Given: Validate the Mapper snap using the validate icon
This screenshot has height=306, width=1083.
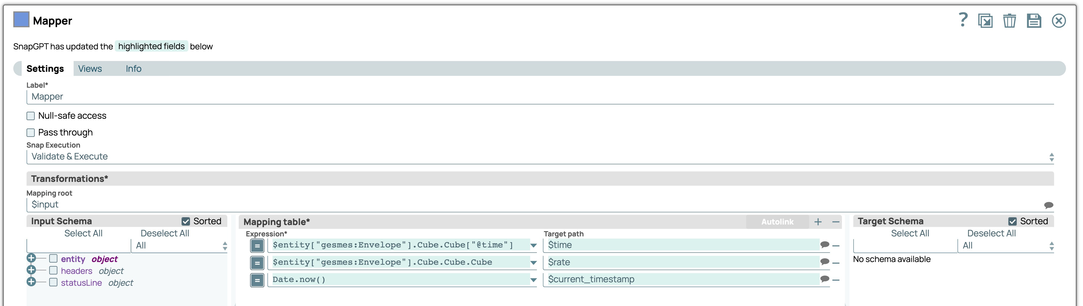Looking at the screenshot, I should [986, 20].
